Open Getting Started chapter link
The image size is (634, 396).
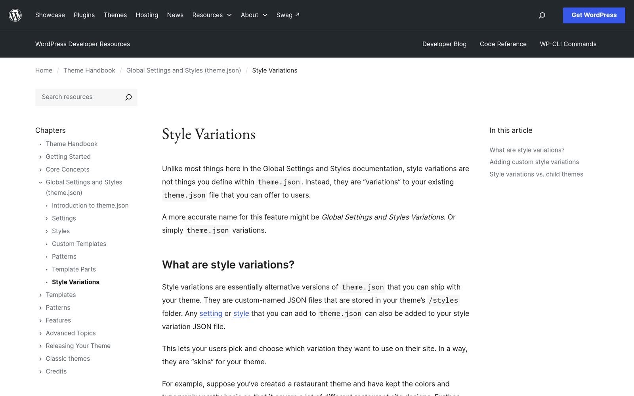[68, 157]
